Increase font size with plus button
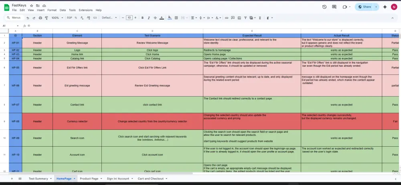Screen dimensions: 401x185 pyautogui.click(x=135, y=18)
